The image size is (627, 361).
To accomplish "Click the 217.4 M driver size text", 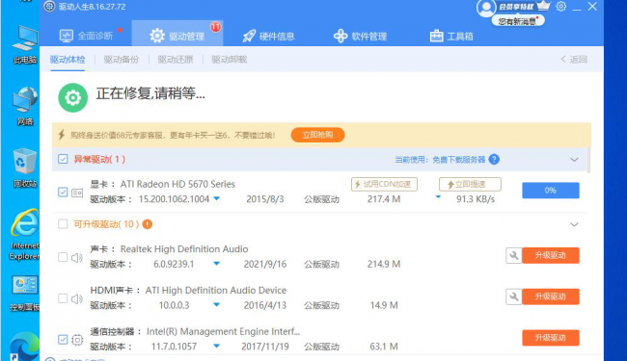I will point(384,199).
